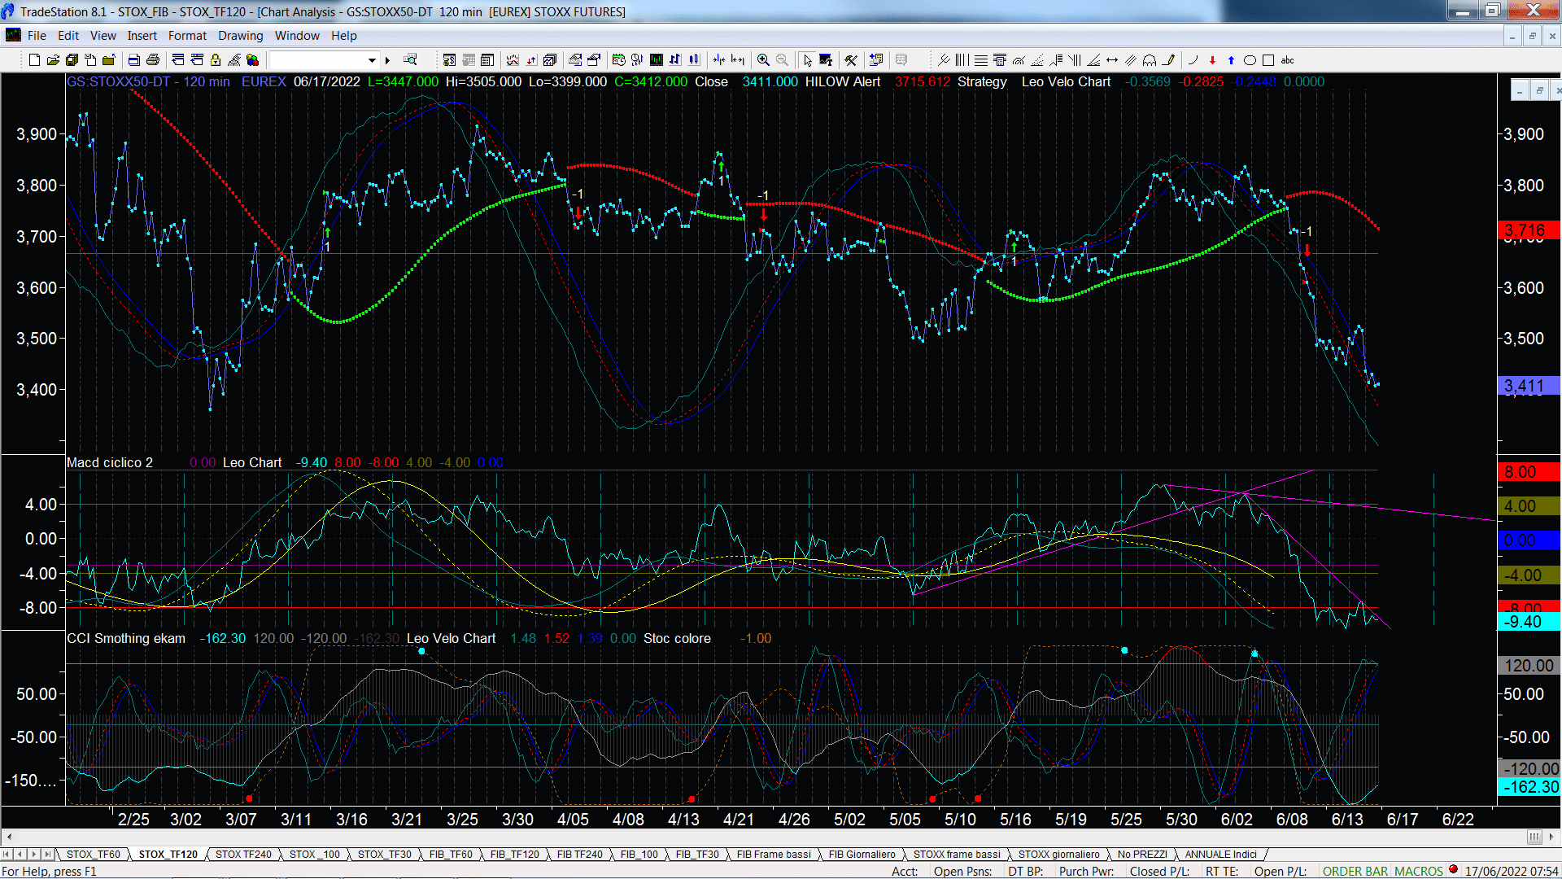Click the cyan -162.30 axis label
This screenshot has height=879, width=1562.
coord(1529,787)
